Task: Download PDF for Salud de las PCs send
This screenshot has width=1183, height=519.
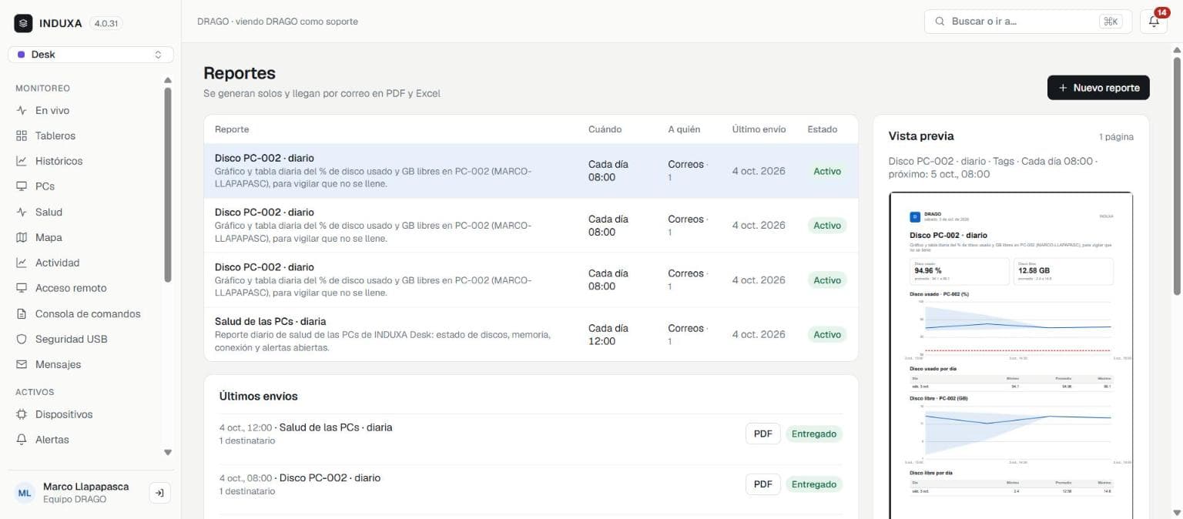Action: click(762, 434)
